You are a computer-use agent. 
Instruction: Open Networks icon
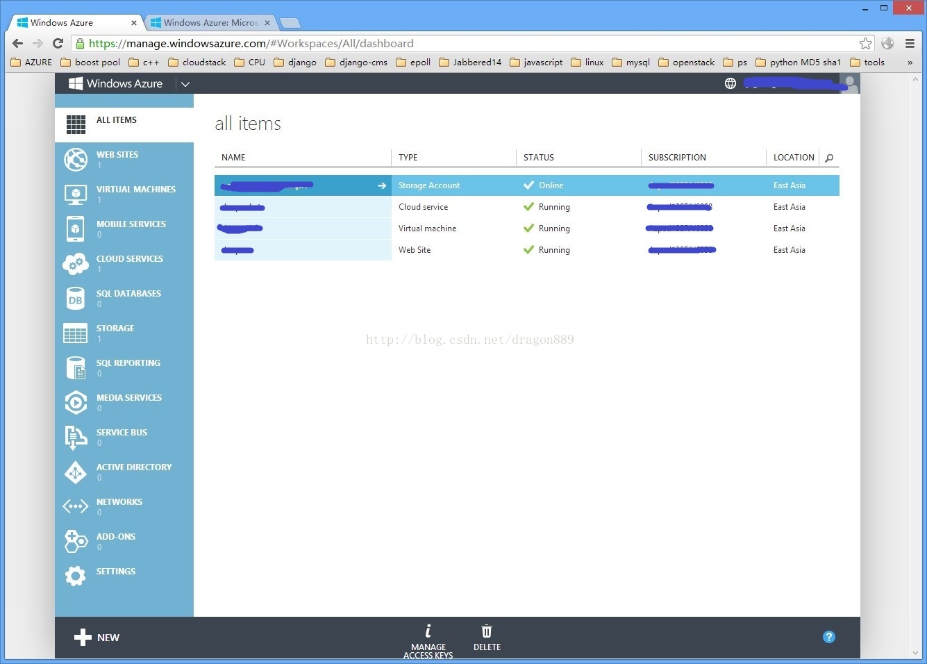pyautogui.click(x=76, y=506)
